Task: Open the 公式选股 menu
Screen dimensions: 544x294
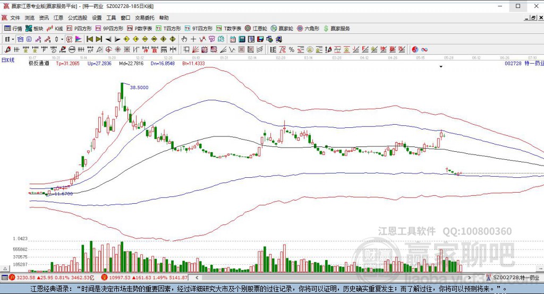Action: coord(78,18)
